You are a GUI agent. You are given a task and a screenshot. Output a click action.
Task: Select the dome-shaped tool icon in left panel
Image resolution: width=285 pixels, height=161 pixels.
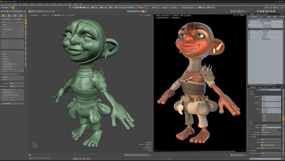coord(15,16)
